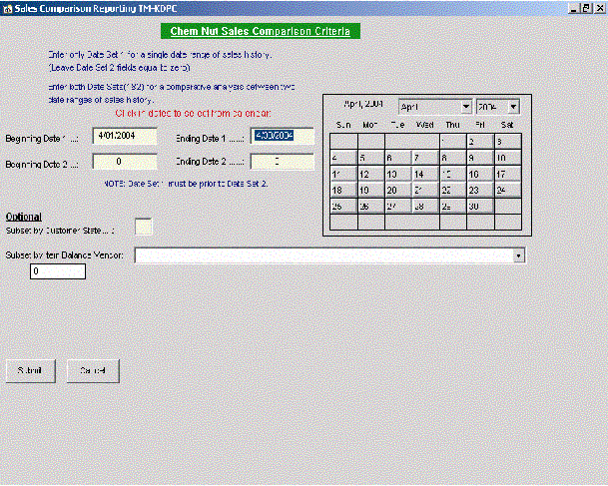Screen dimensions: 608x486
Task: Select calendar day 20
Action: point(398,190)
